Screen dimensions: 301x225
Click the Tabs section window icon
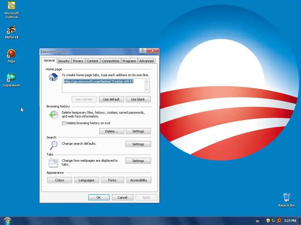(53, 163)
